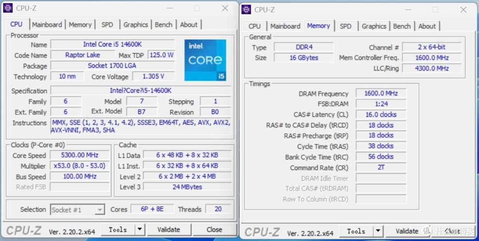
Task: Click the L1 Data cache value
Action: (187, 155)
